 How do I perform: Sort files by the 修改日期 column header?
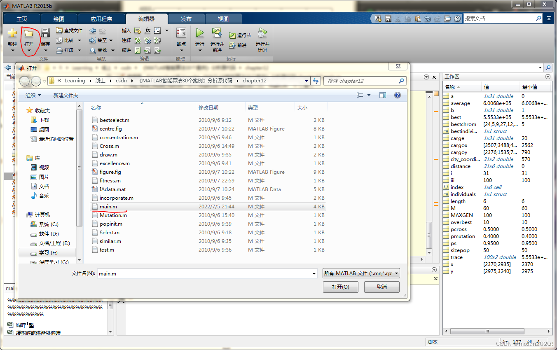click(x=220, y=107)
